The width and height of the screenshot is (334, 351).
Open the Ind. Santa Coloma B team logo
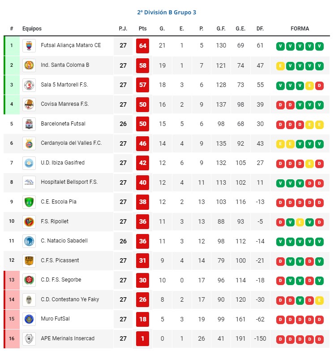tap(29, 65)
